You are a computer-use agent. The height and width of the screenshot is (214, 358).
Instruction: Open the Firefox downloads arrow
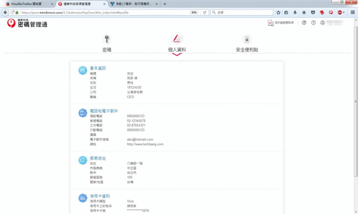pos(295,13)
